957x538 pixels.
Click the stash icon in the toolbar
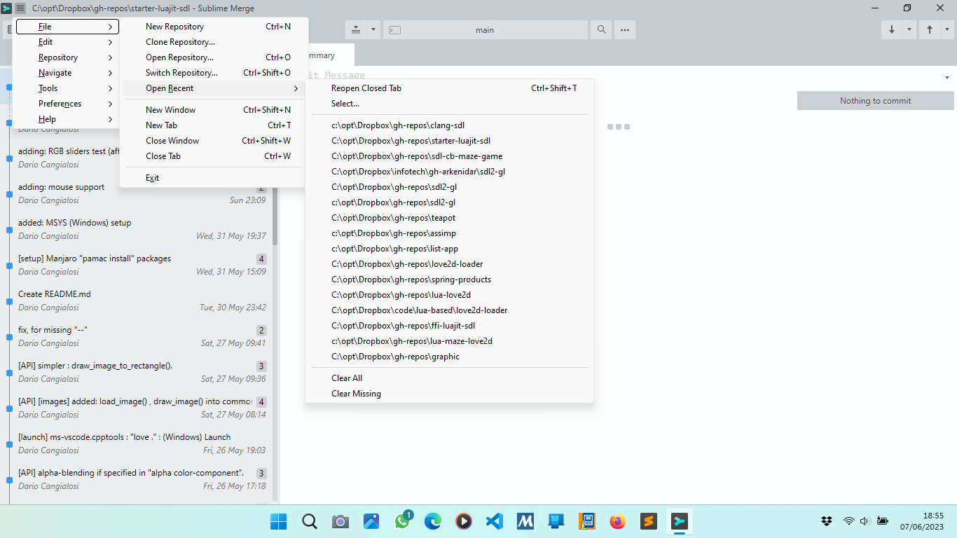pyautogui.click(x=356, y=30)
